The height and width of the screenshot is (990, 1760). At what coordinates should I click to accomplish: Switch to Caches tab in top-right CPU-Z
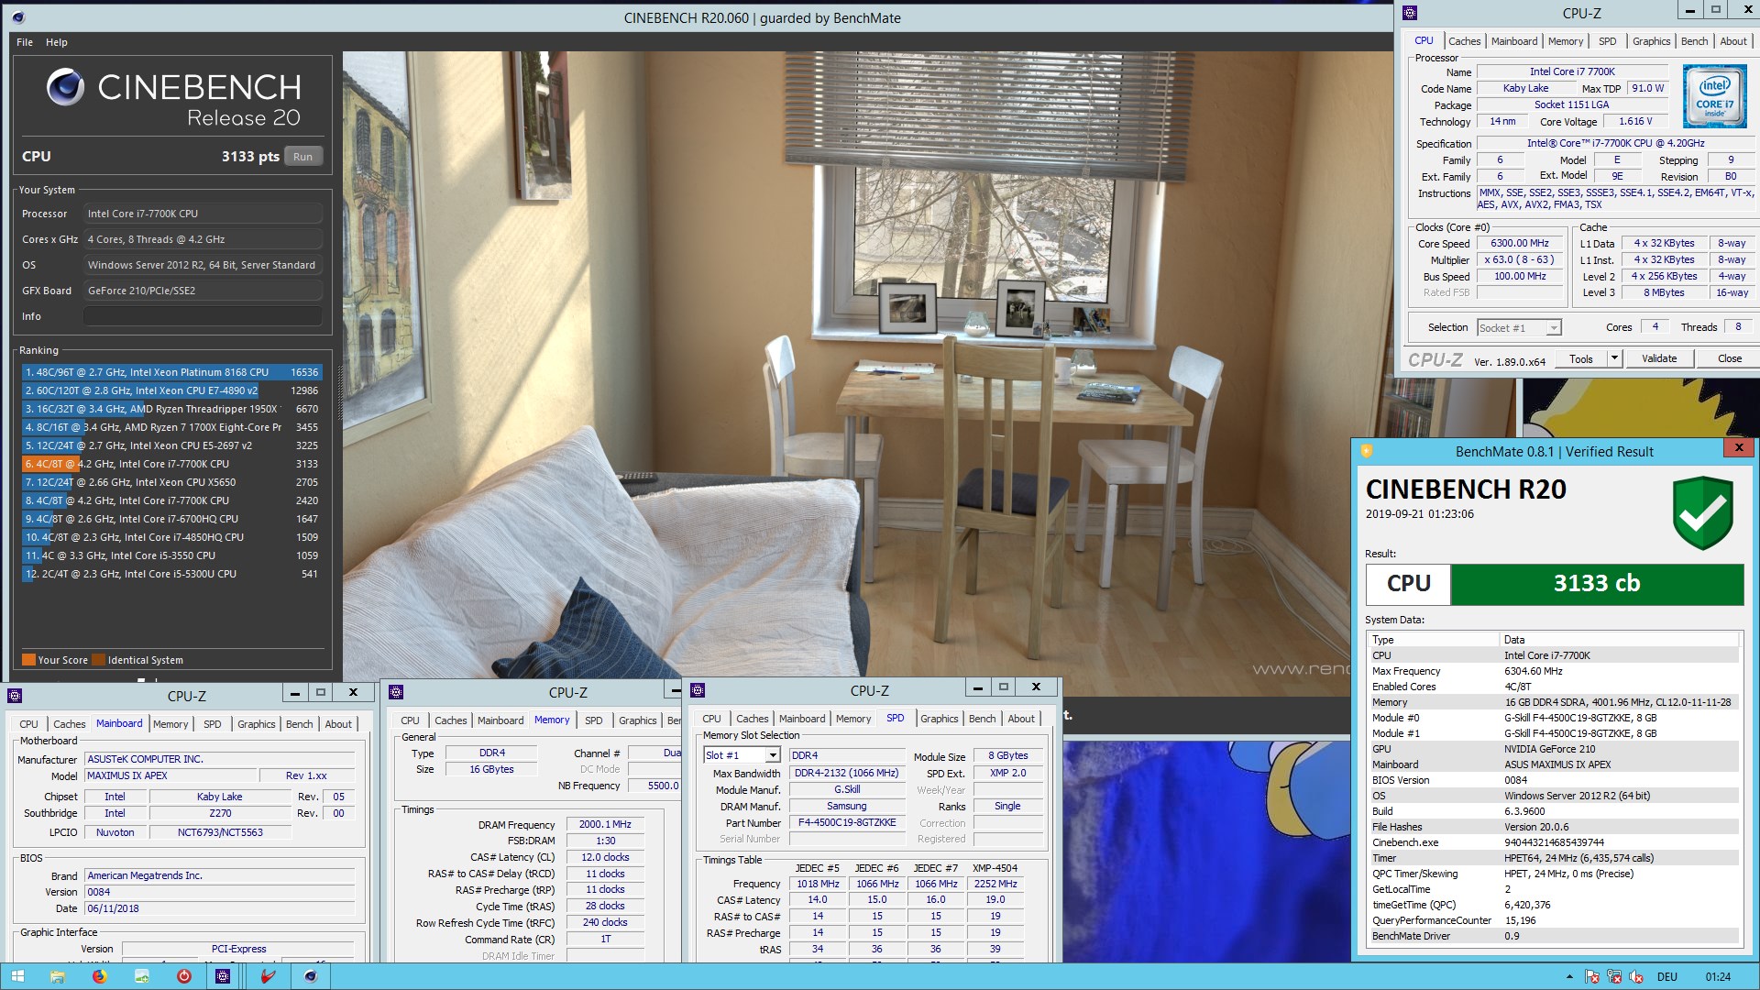(1464, 41)
